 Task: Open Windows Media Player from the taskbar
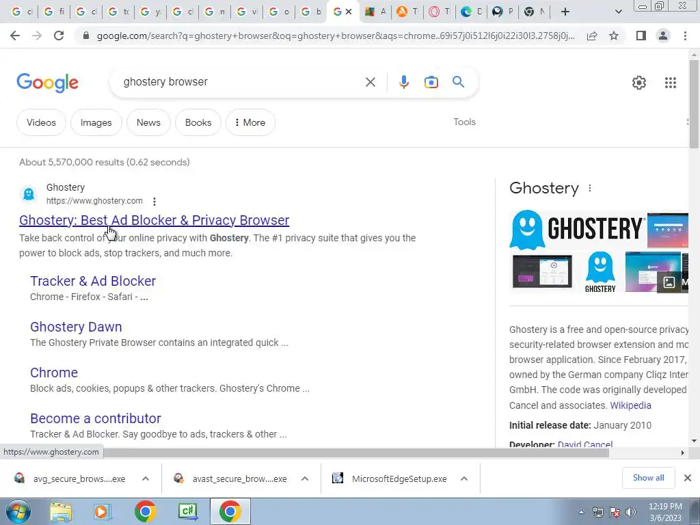[103, 511]
